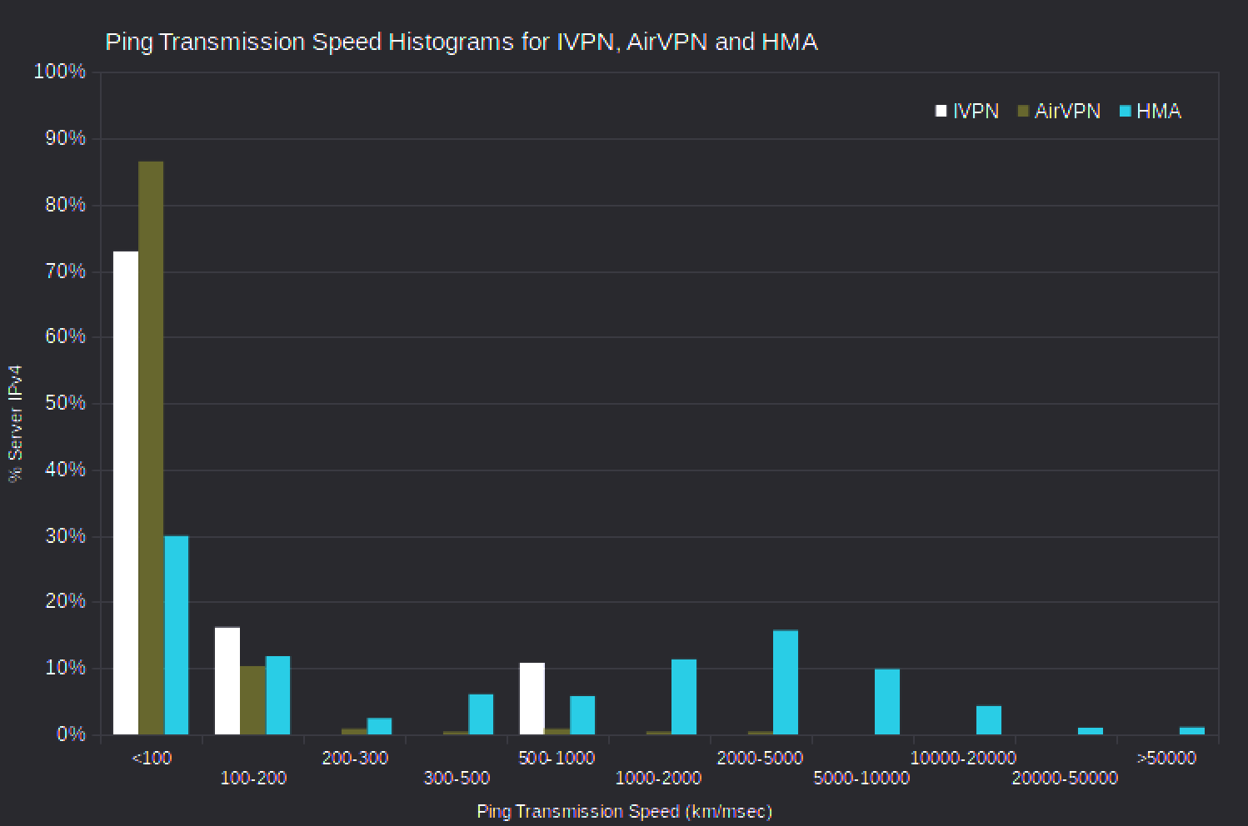
Task: Click the IVPN bar in 500-1000 bin
Action: coord(532,699)
